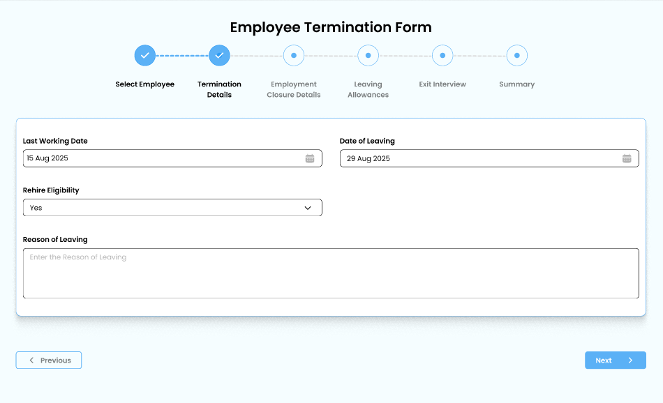Open calendar picker for Last Working Date
The image size is (663, 403).
(310, 158)
